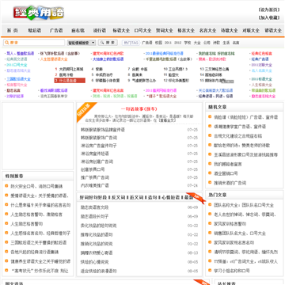Click the 经典用语 site logo
This screenshot has height=285, width=285.
tap(39, 13)
